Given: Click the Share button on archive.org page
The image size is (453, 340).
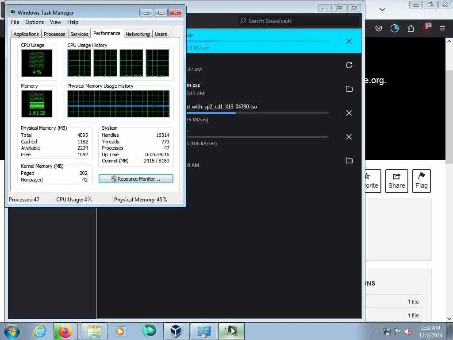Looking at the screenshot, I should tap(397, 181).
